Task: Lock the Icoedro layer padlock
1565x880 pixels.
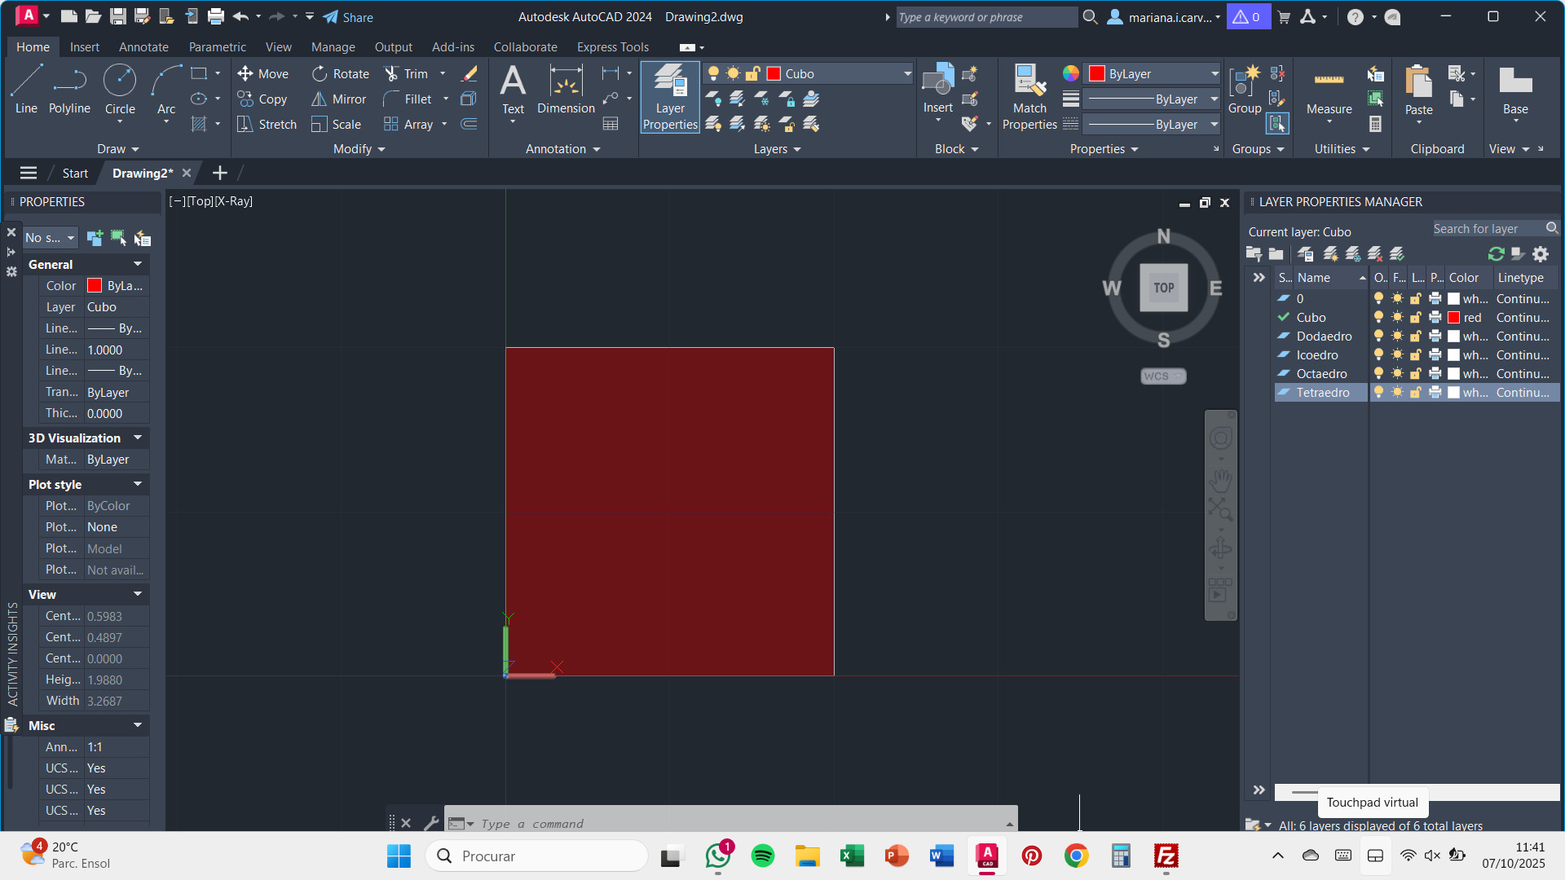Action: pos(1416,355)
